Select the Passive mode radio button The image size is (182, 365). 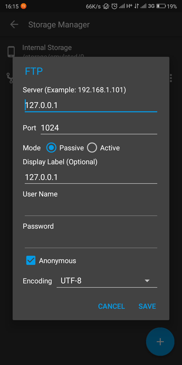point(51,148)
